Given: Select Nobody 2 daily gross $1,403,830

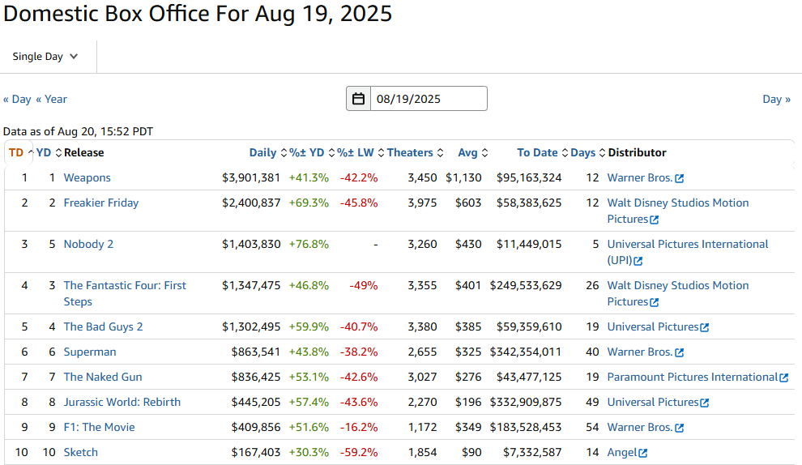Looking at the screenshot, I should coord(251,244).
